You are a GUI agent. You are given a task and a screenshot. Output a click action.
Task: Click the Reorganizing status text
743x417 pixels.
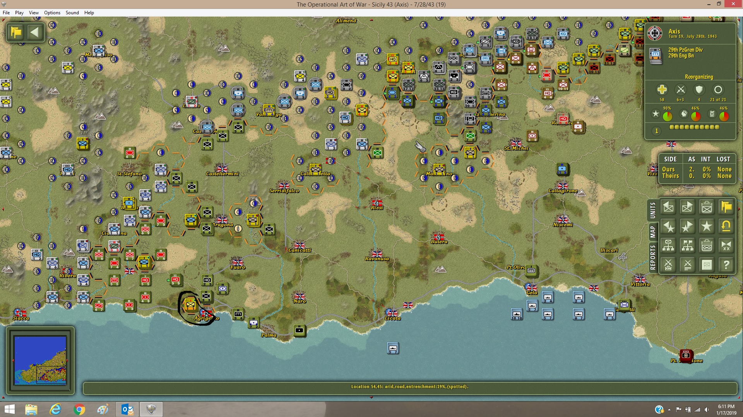[x=698, y=77]
